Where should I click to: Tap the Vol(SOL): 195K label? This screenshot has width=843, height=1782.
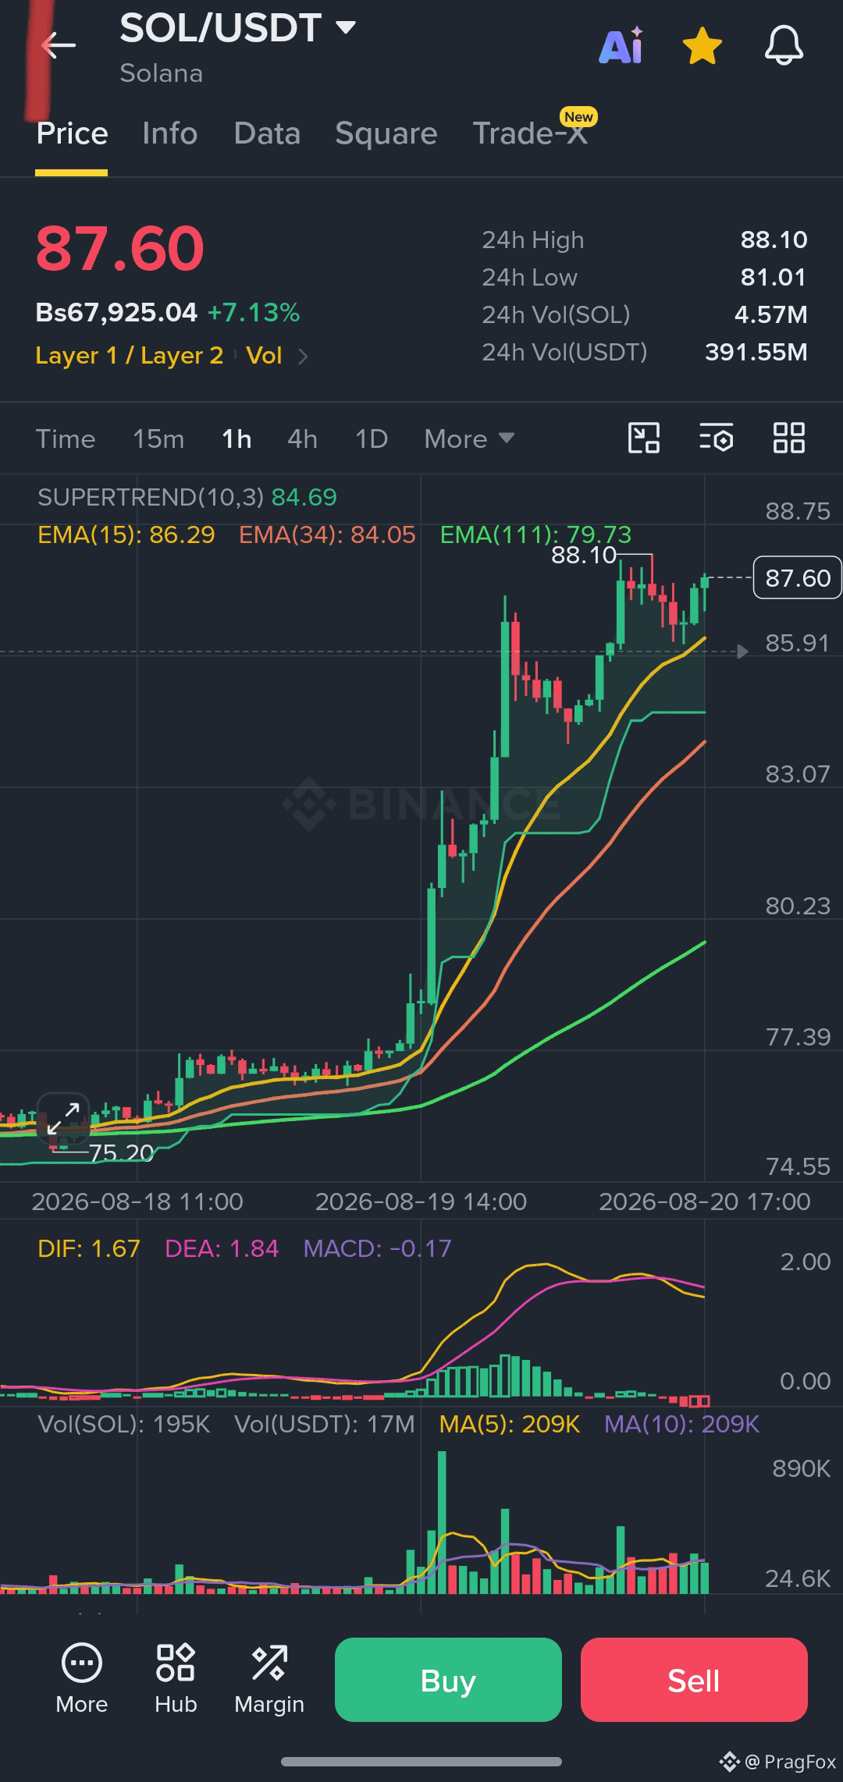tap(124, 1424)
